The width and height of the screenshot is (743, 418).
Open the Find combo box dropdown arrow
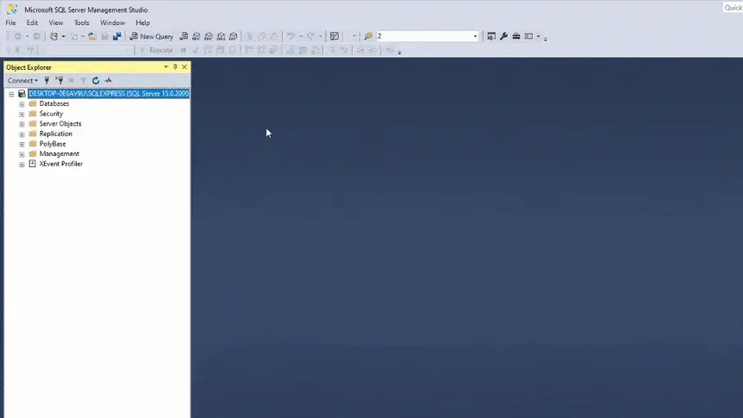click(x=475, y=36)
